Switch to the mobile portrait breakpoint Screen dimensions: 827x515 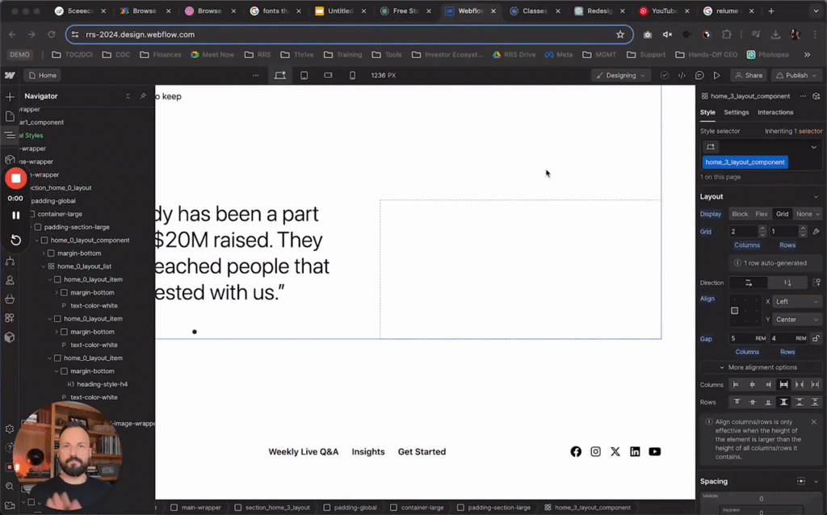[x=351, y=74]
